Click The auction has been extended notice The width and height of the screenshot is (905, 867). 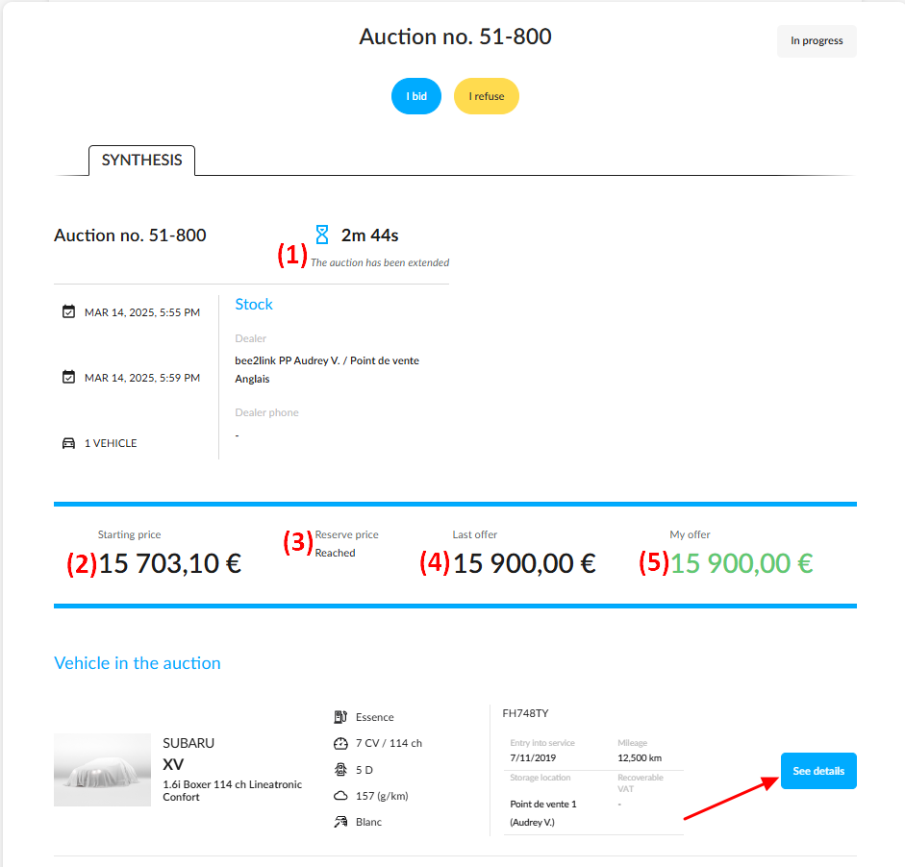[x=380, y=262]
